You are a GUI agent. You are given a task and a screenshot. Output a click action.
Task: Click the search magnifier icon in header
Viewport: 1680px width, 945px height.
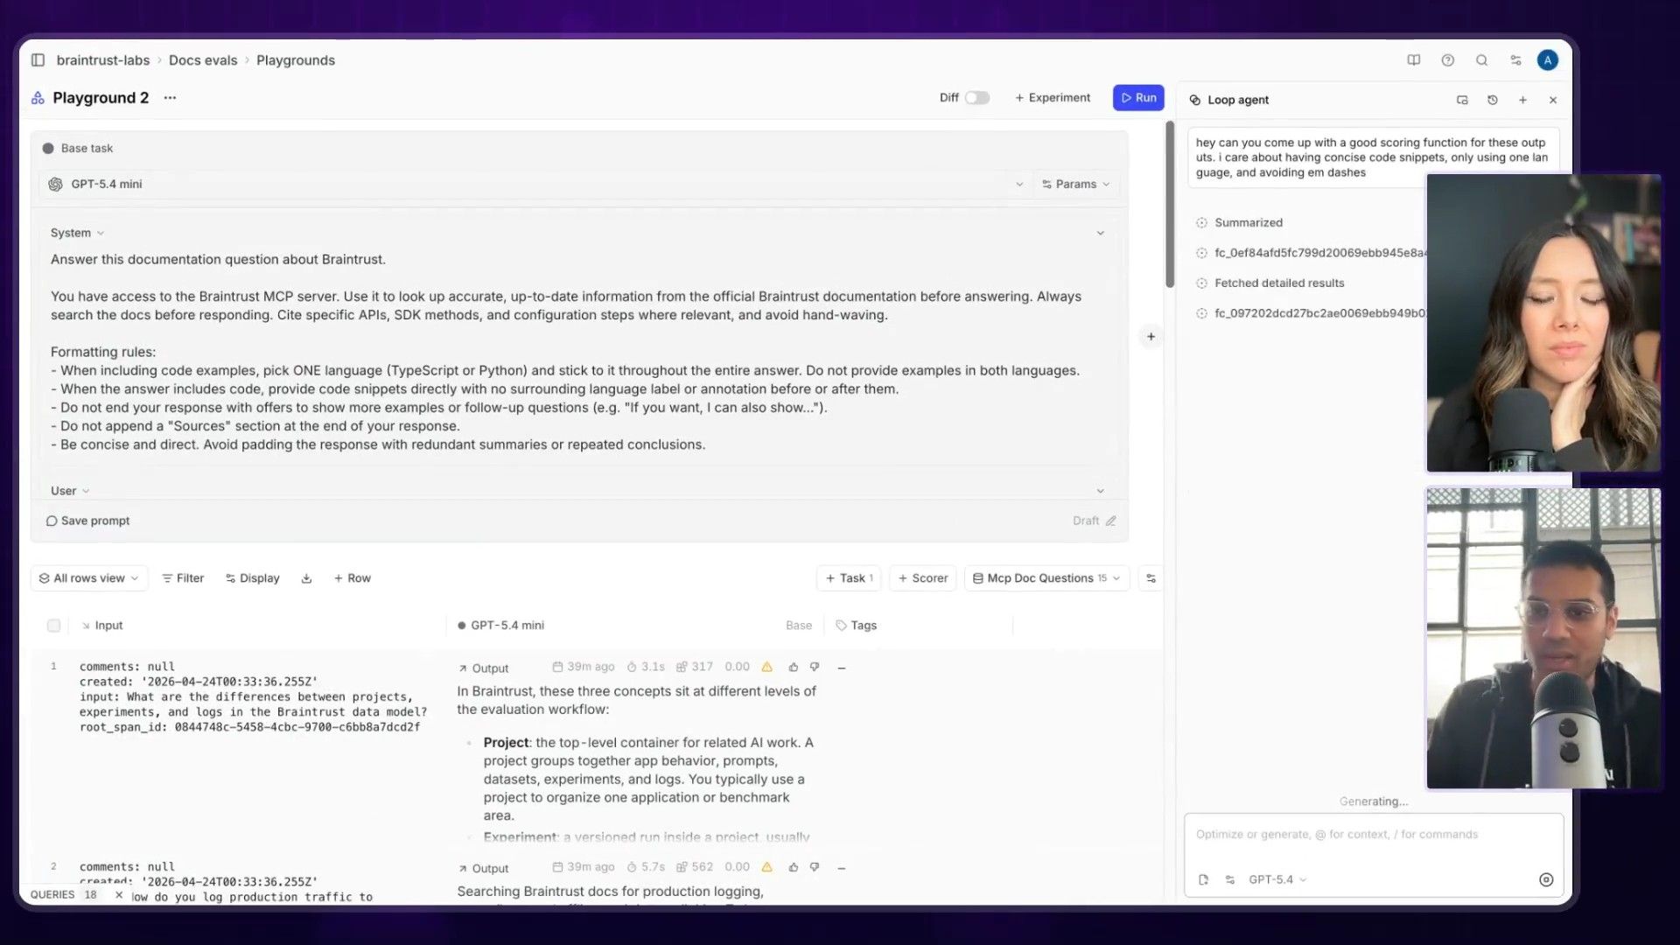click(1481, 60)
